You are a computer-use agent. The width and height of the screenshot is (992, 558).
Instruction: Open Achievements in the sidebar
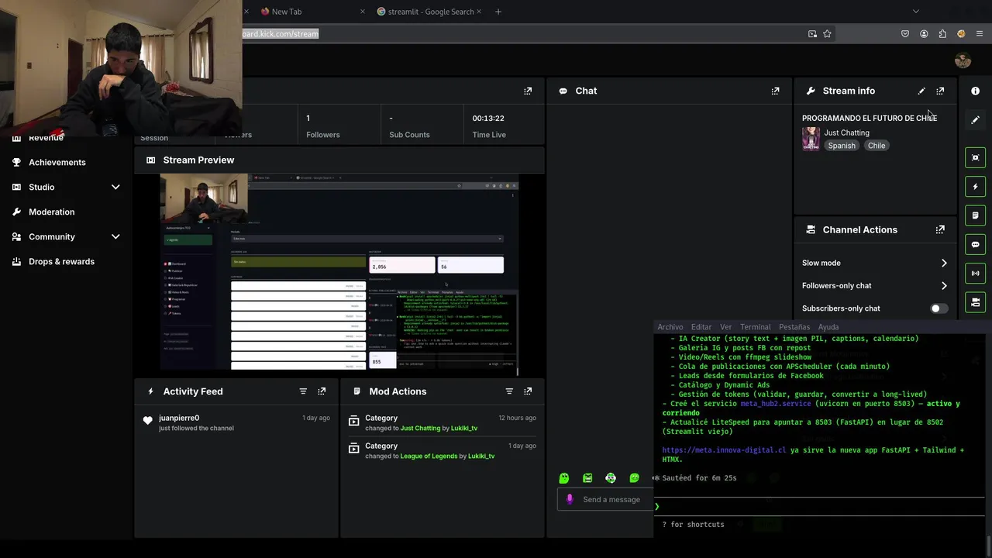57,162
